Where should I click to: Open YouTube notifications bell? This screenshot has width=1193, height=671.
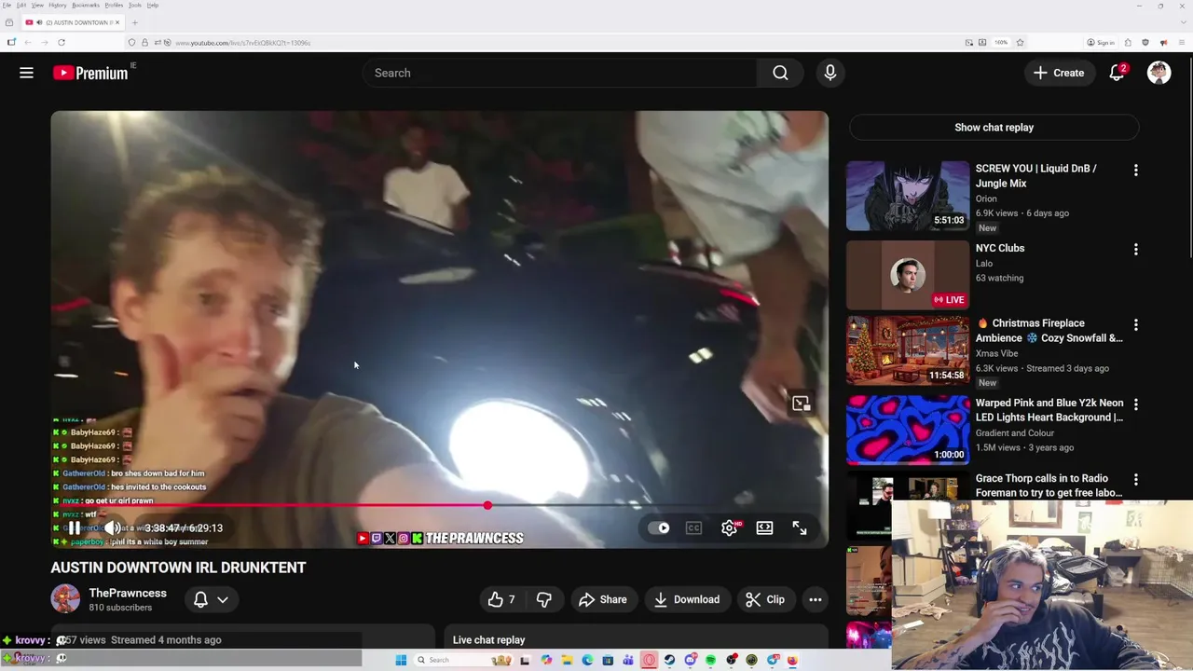click(x=1117, y=73)
